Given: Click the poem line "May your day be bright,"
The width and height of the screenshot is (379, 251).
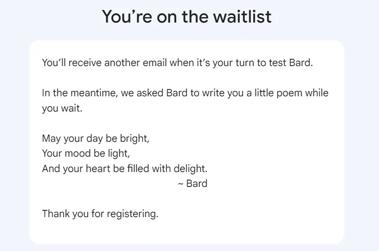Looking at the screenshot, I should tap(96, 139).
